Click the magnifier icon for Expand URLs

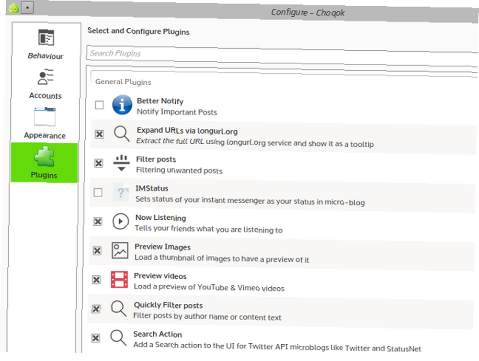[x=122, y=134]
